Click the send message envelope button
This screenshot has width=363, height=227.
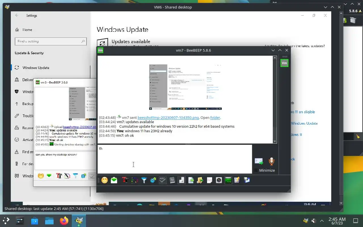tap(259, 161)
